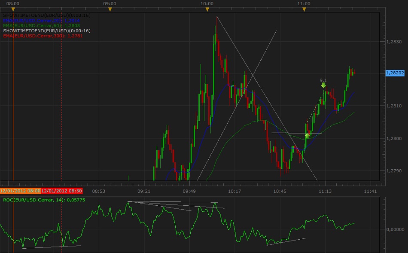Image resolution: width=408 pixels, height=253 pixels.
Task: Select the red EMA 300 indicator label
Action: coord(43,36)
